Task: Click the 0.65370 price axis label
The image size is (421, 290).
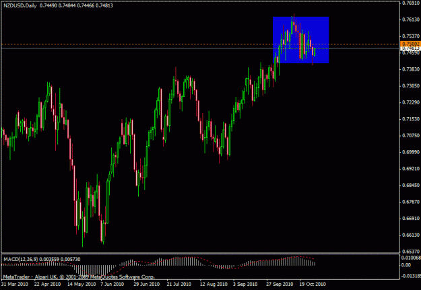Action: coord(411,252)
